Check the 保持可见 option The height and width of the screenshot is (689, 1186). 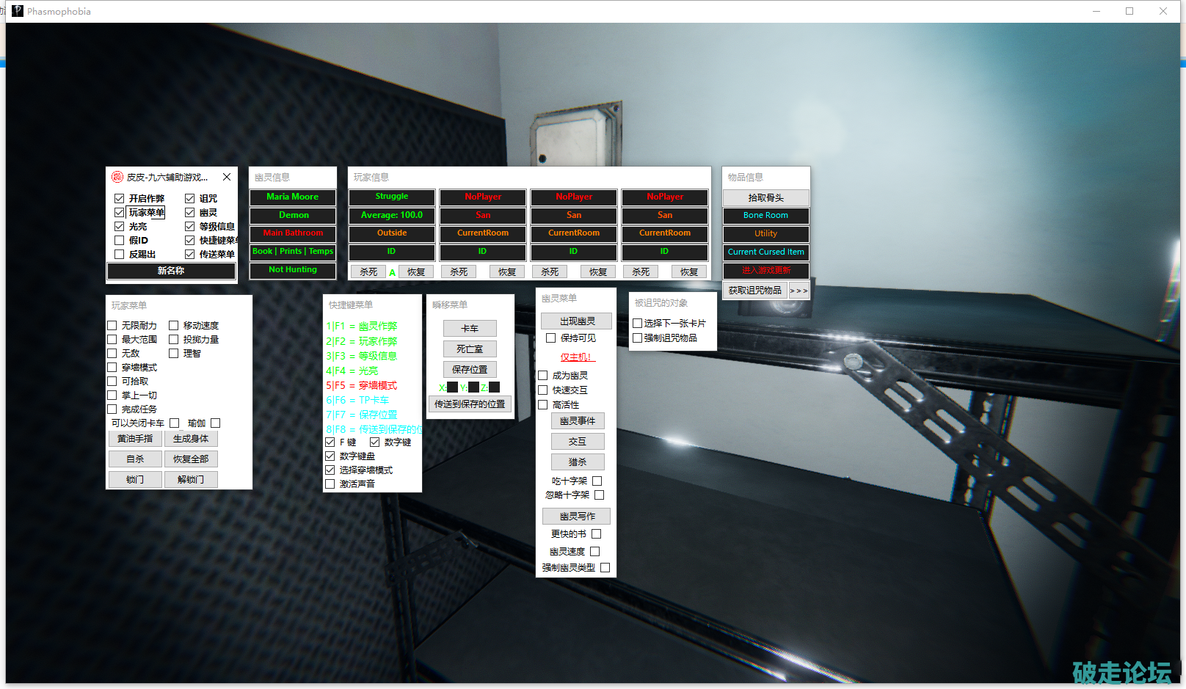(x=550, y=338)
